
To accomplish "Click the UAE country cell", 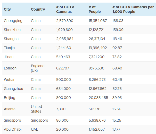I will pos(35,129).
